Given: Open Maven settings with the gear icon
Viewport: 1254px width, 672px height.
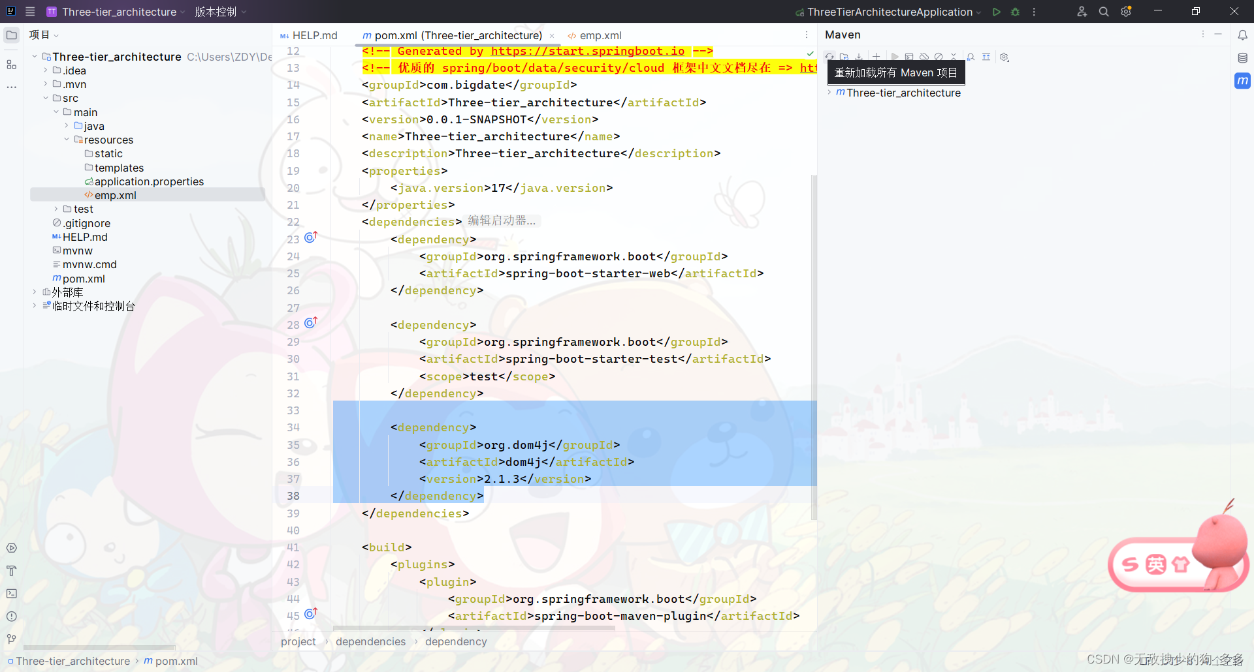Looking at the screenshot, I should (x=1004, y=57).
